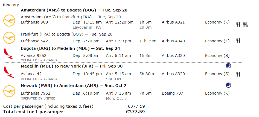Click the overnight moon icon for Medellin flight

pos(228,66)
